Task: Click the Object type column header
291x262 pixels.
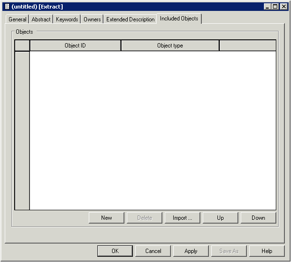Action: (170, 46)
